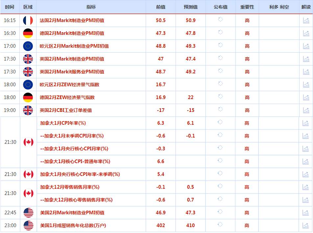The width and height of the screenshot is (313, 233).
Task: Open 美国1月成屋销售年化总数(万户) link
Action: [x=73, y=225]
